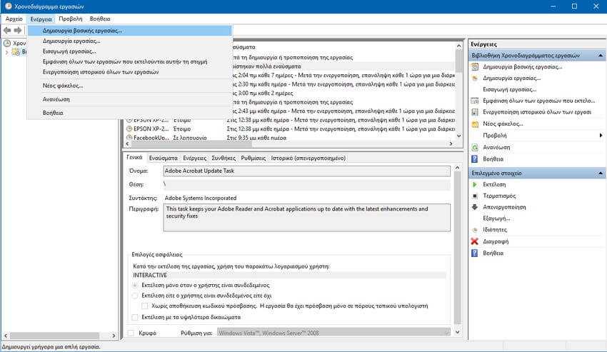The height and width of the screenshot is (352, 607).
Task: Select radio Εκτέλεση είτε ο χρήστης είναι συνδεδεμένος είτε όχι
Action: (135, 296)
